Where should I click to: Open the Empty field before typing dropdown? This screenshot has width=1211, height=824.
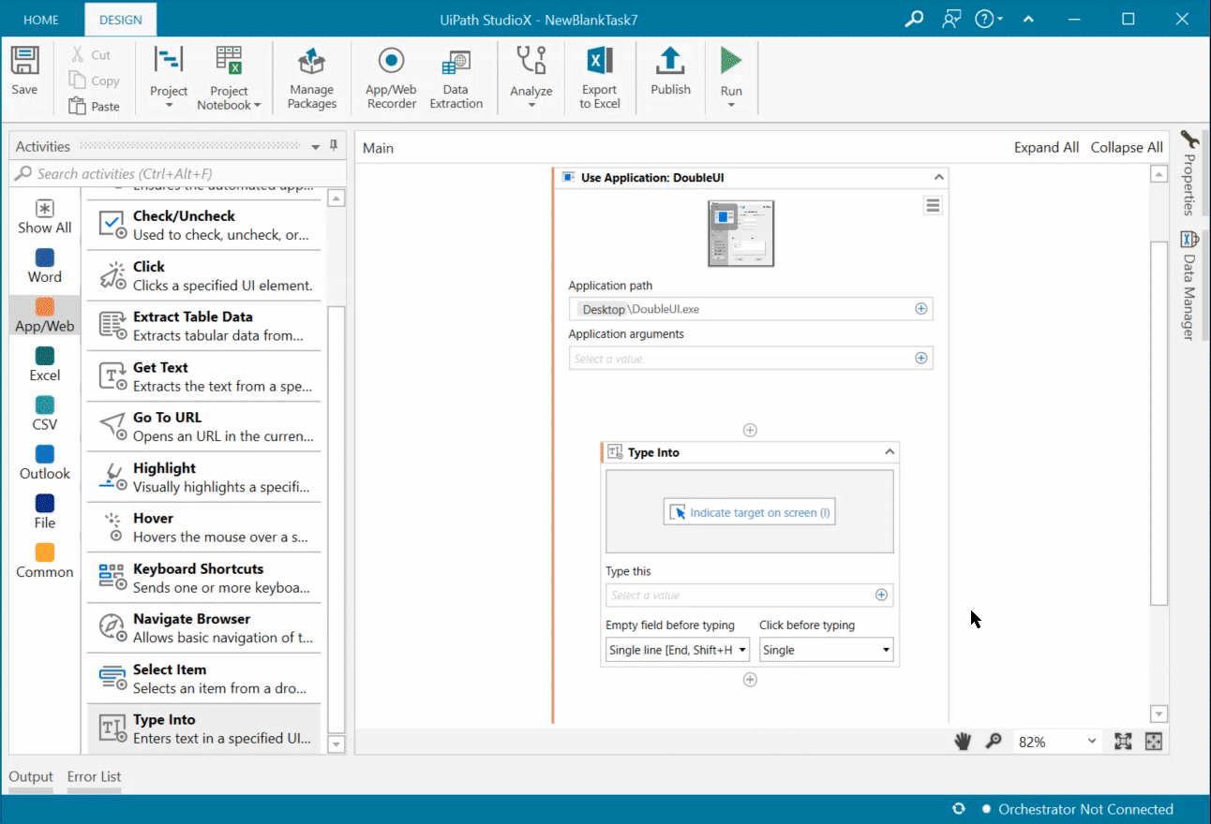[x=677, y=650]
